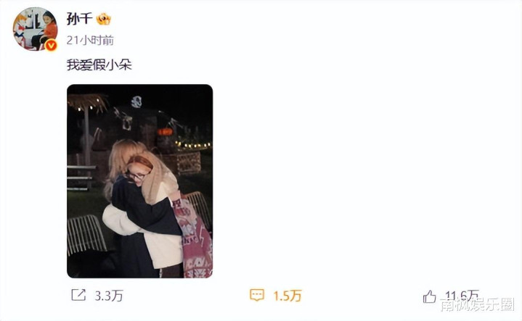Select the post text 我爱假小朵
522x321 pixels.
point(99,64)
